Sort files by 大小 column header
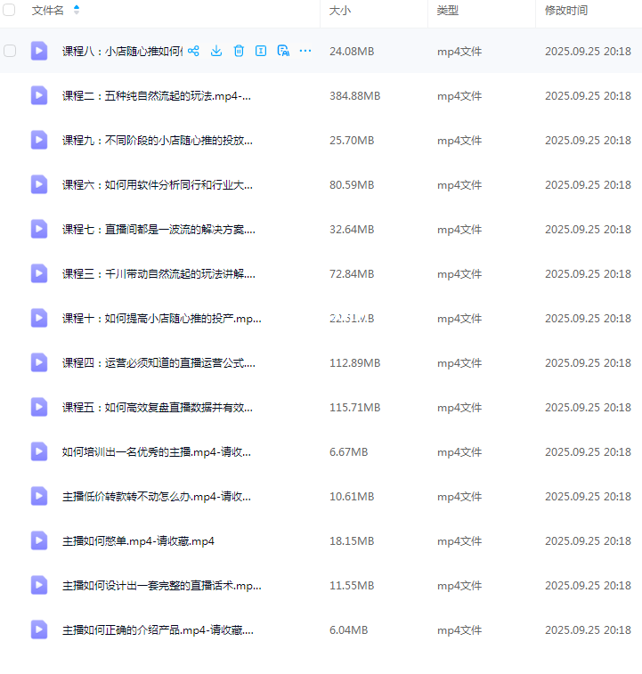Image resolution: width=642 pixels, height=674 pixels. pyautogui.click(x=339, y=11)
